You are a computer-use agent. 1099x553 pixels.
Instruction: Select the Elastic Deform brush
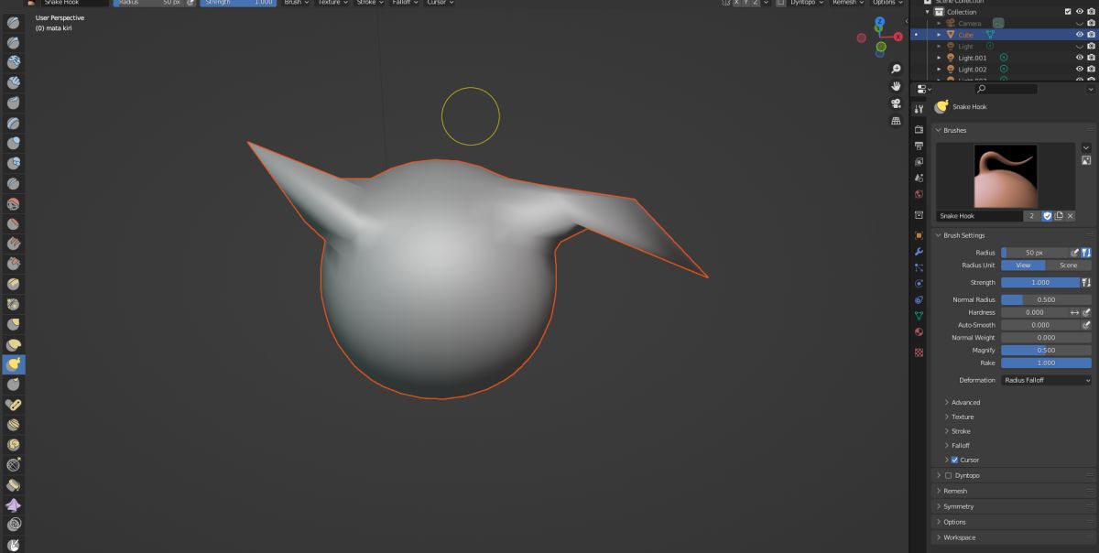(x=14, y=345)
